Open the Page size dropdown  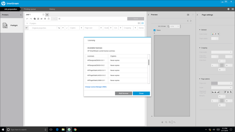click(x=222, y=83)
